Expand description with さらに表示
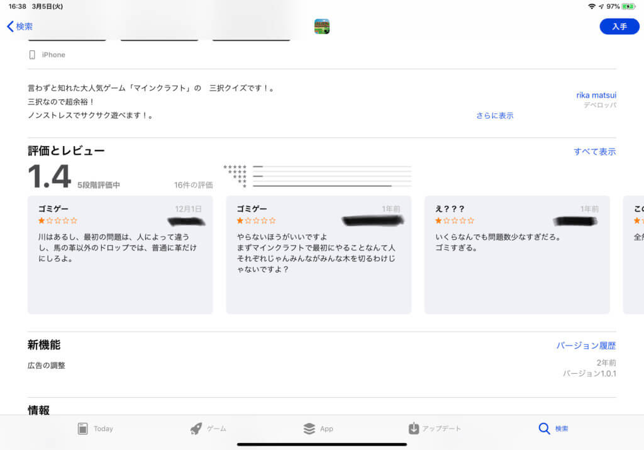The image size is (644, 450). click(x=494, y=116)
